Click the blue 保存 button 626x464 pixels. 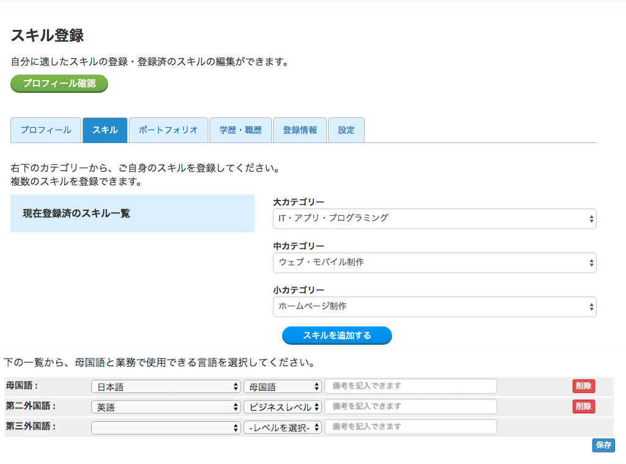603,445
